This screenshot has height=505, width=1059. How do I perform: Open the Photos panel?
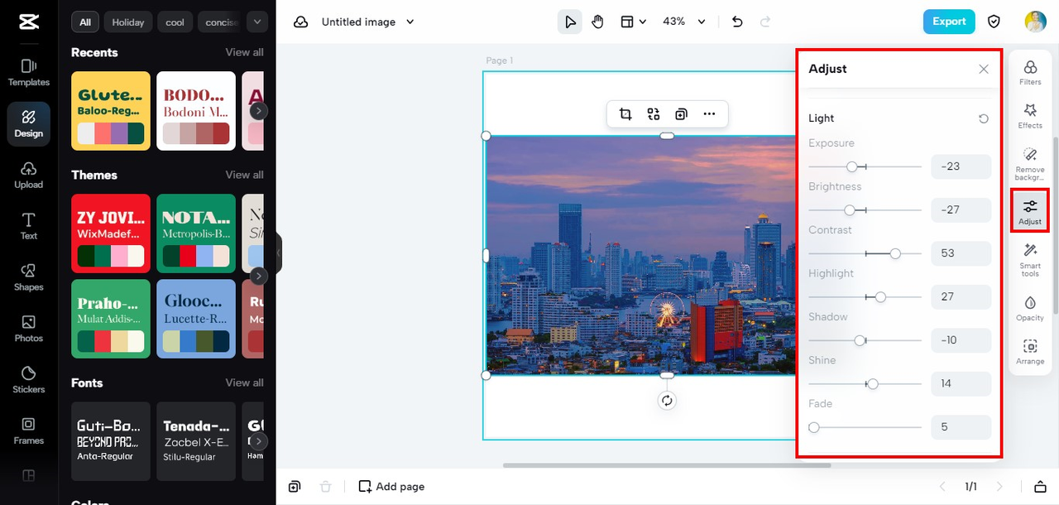coord(29,329)
